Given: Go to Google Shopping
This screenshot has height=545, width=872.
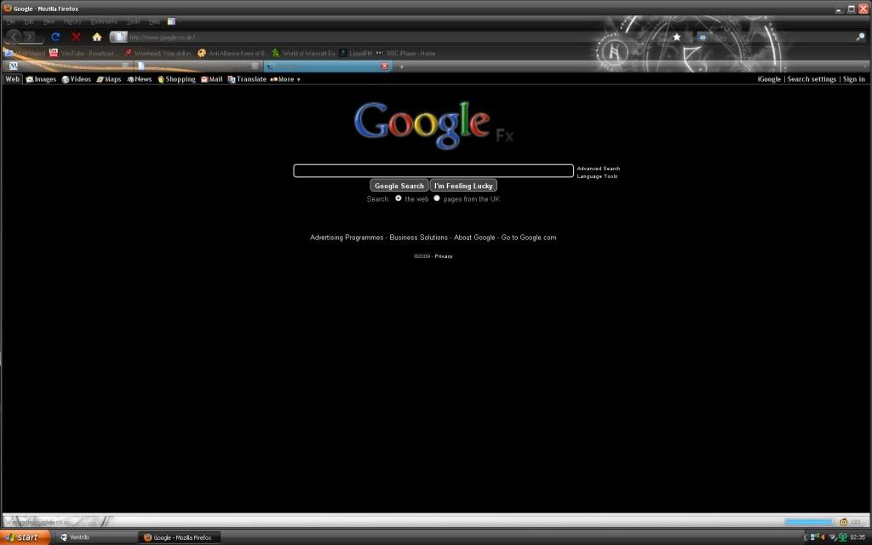Looking at the screenshot, I should tap(176, 79).
